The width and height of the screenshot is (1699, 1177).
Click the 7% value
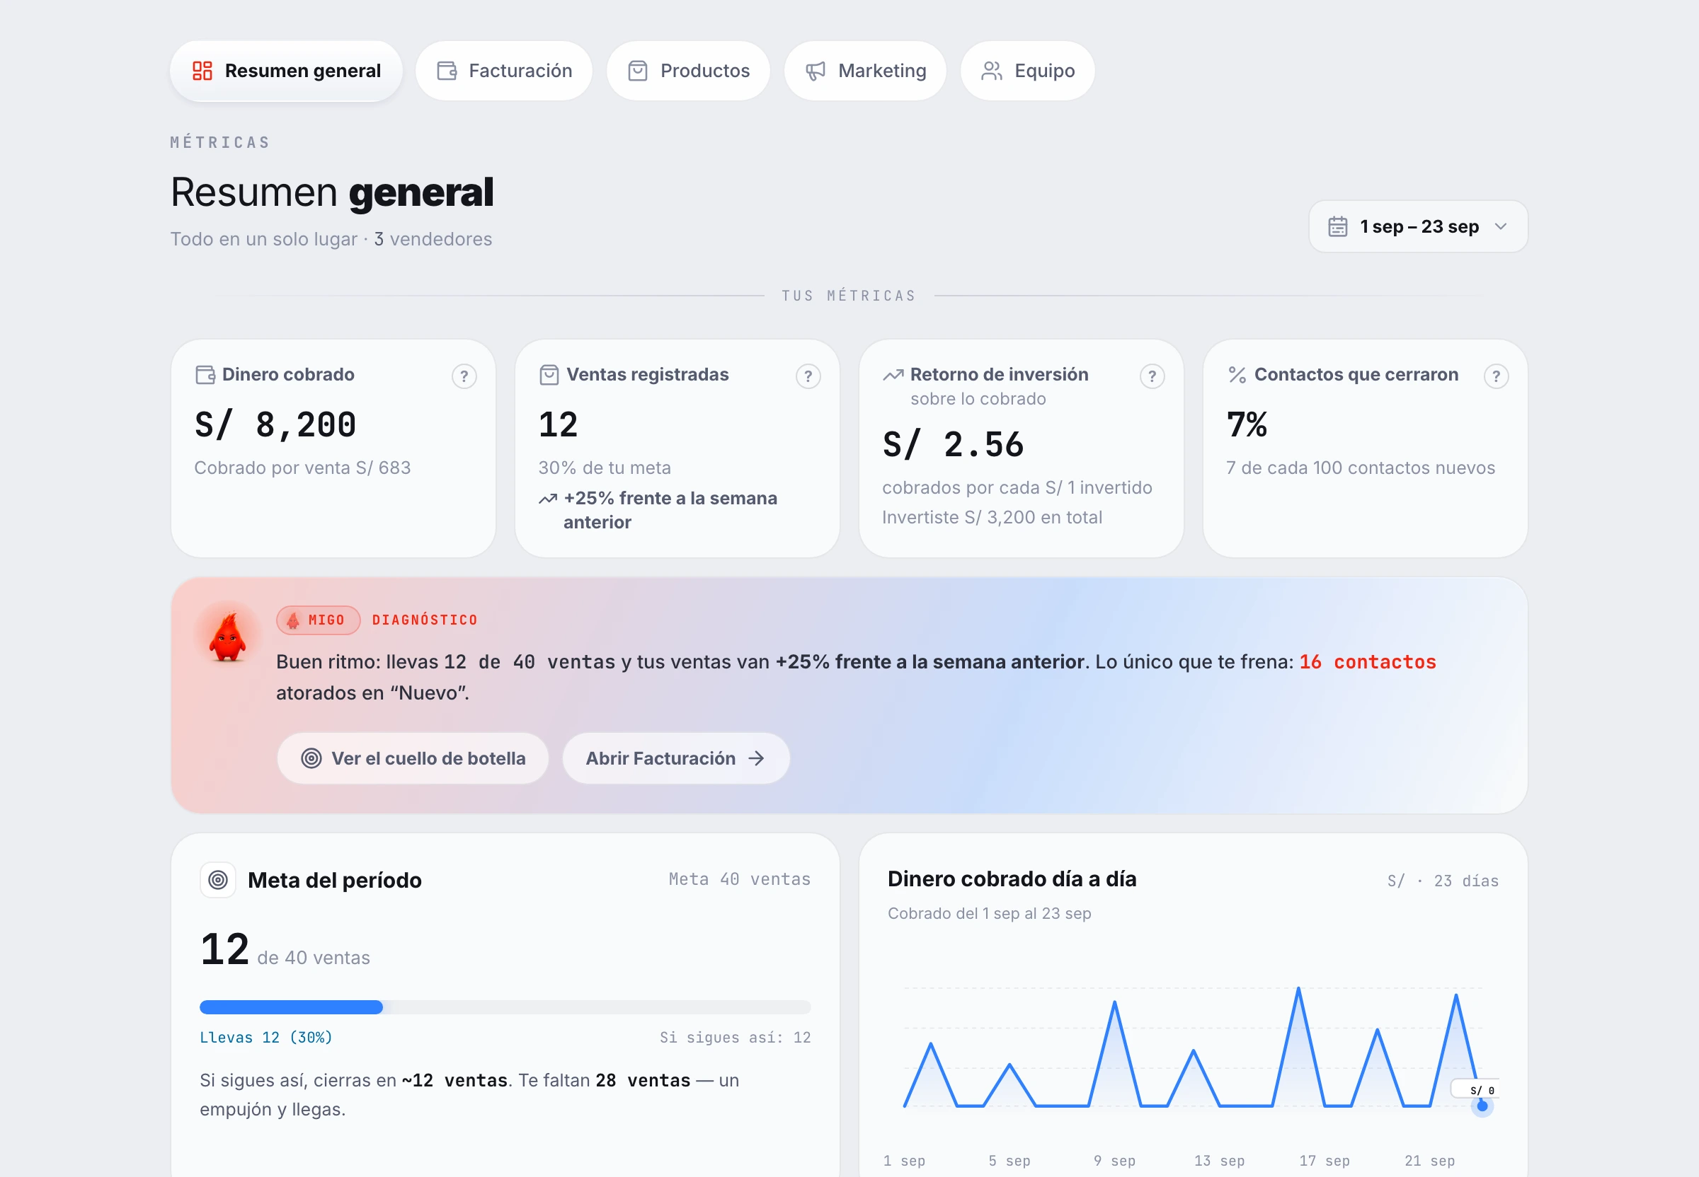(x=1247, y=425)
